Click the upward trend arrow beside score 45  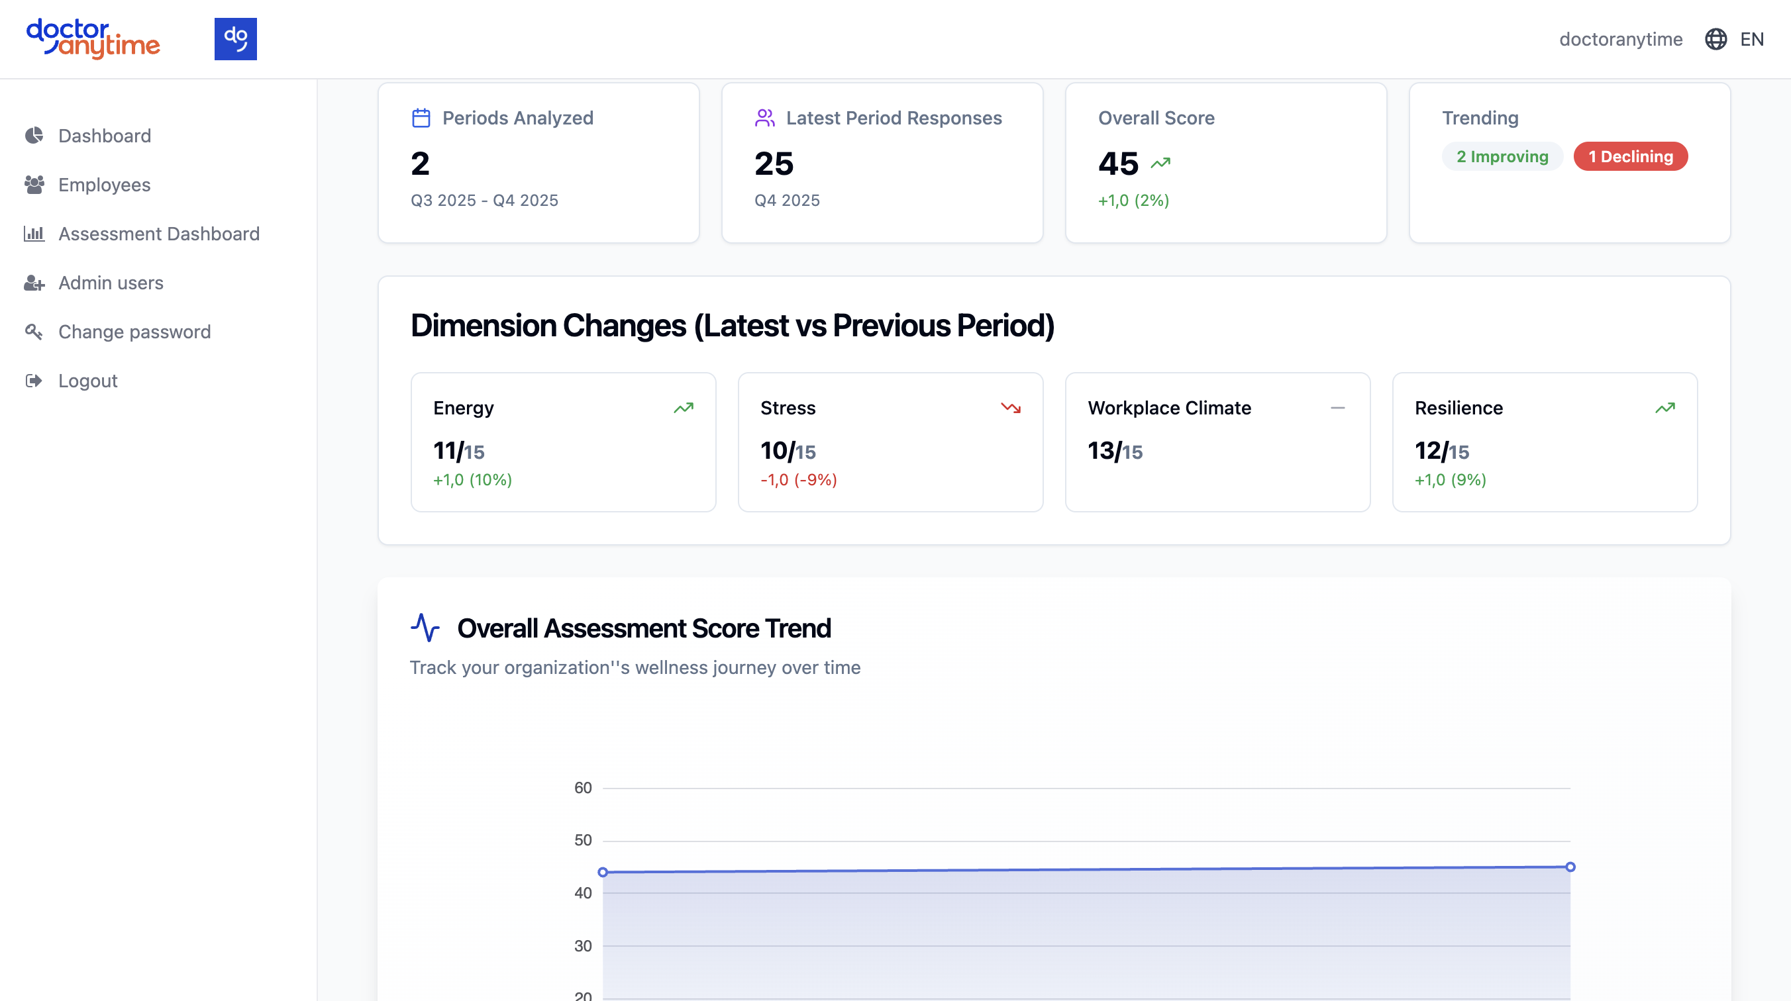(x=1160, y=164)
